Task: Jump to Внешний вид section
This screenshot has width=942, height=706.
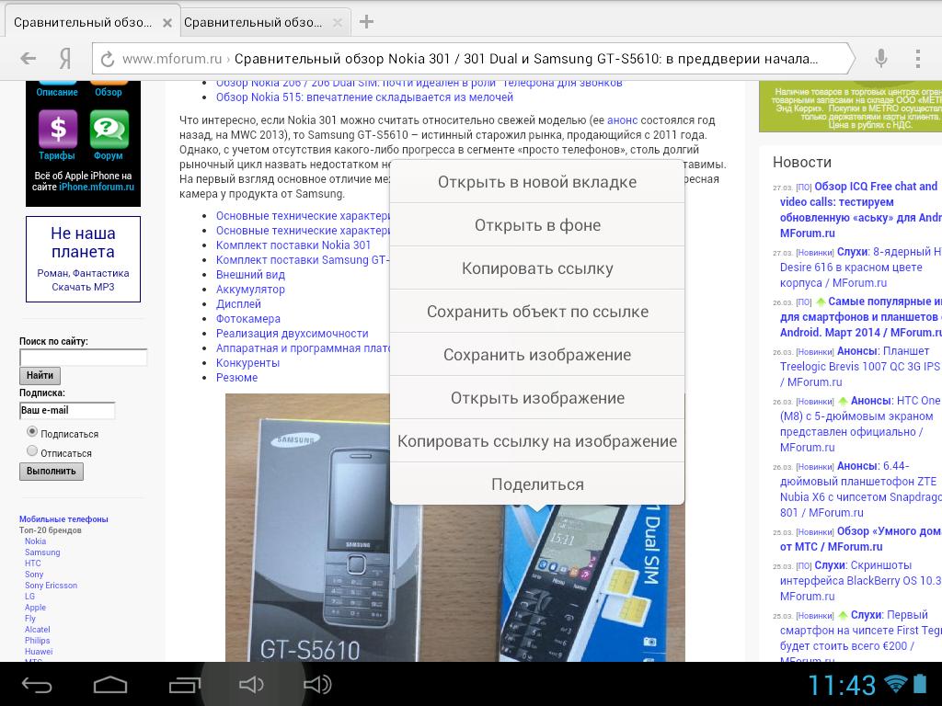Action: tap(250, 274)
